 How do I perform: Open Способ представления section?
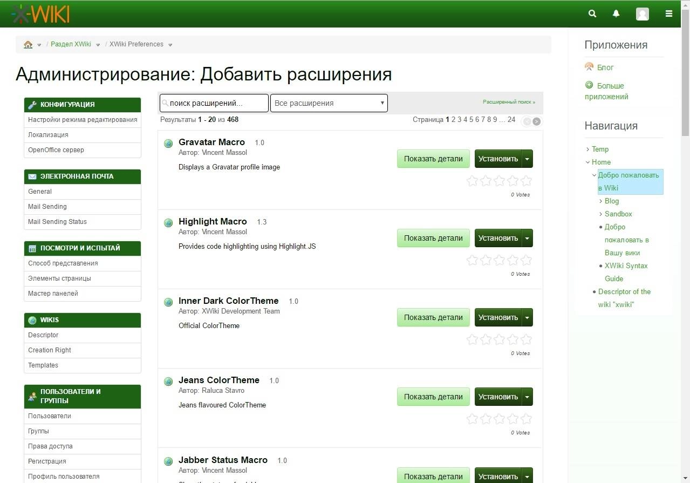pyautogui.click(x=83, y=263)
